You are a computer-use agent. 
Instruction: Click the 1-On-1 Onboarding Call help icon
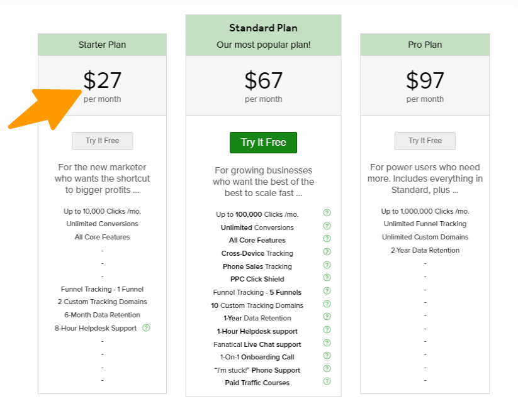click(327, 356)
